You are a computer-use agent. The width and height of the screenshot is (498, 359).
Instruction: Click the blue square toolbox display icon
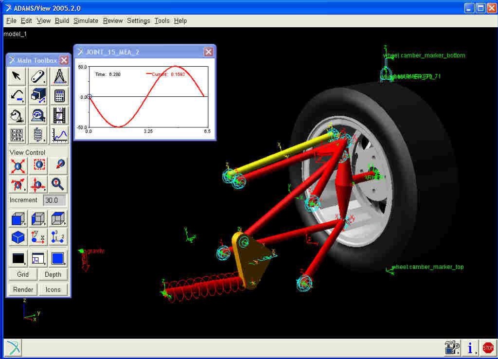pyautogui.click(x=58, y=258)
